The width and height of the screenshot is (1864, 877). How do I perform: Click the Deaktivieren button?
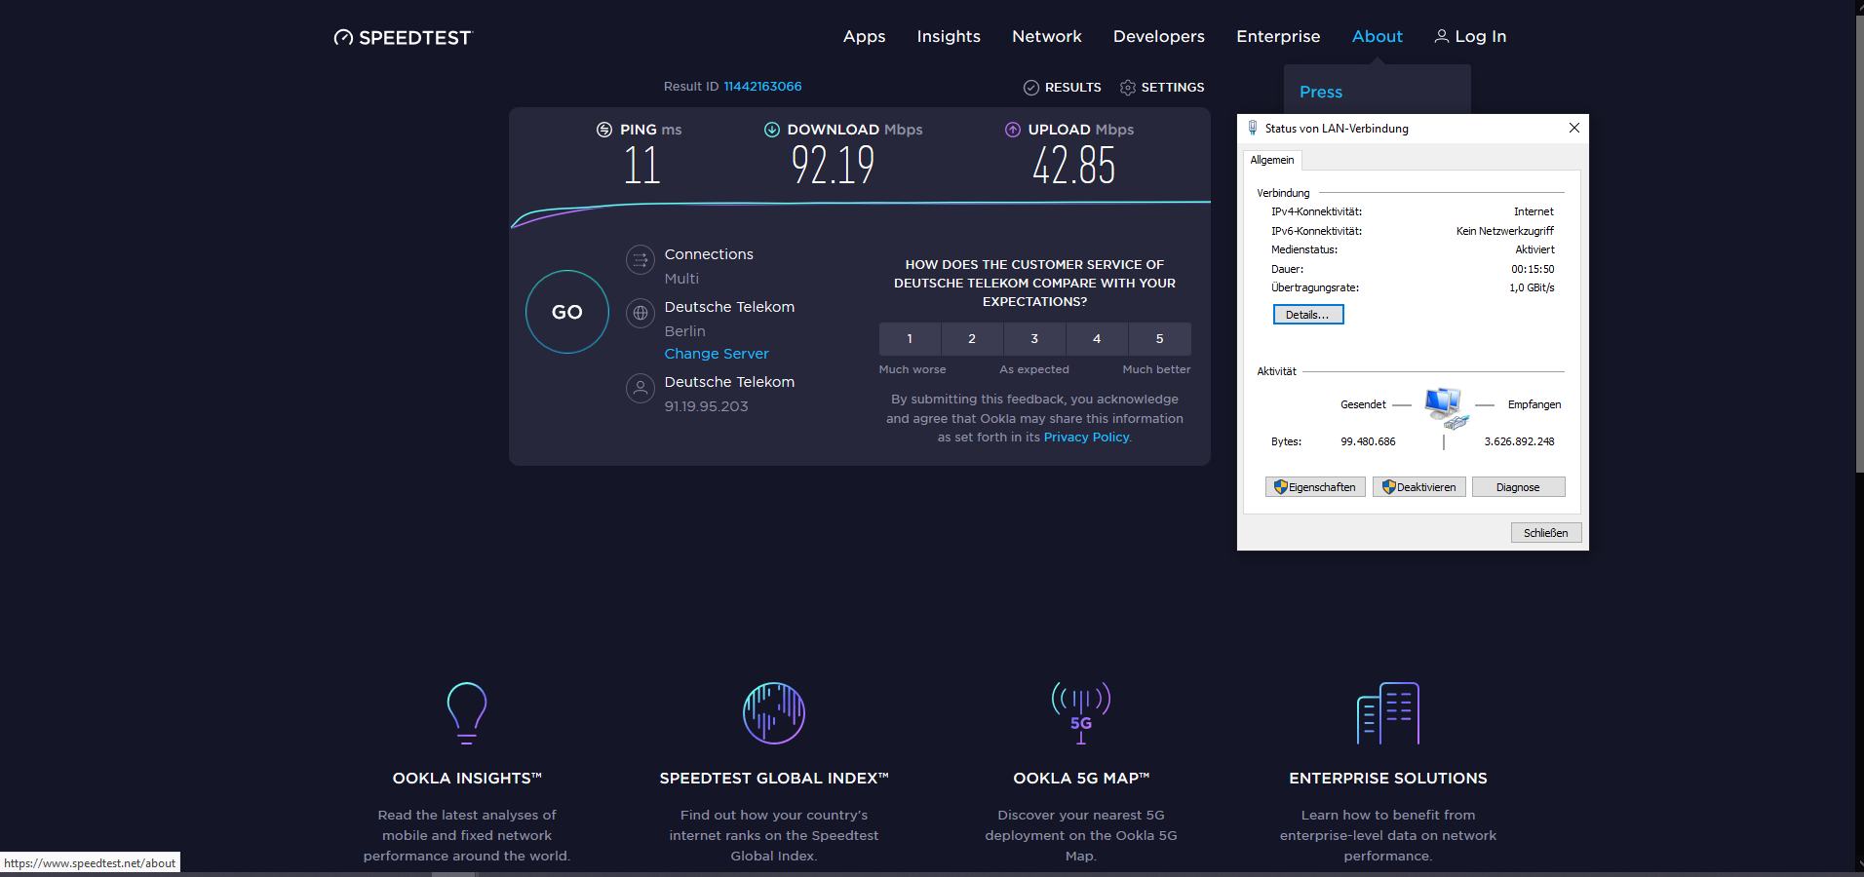[x=1419, y=487]
